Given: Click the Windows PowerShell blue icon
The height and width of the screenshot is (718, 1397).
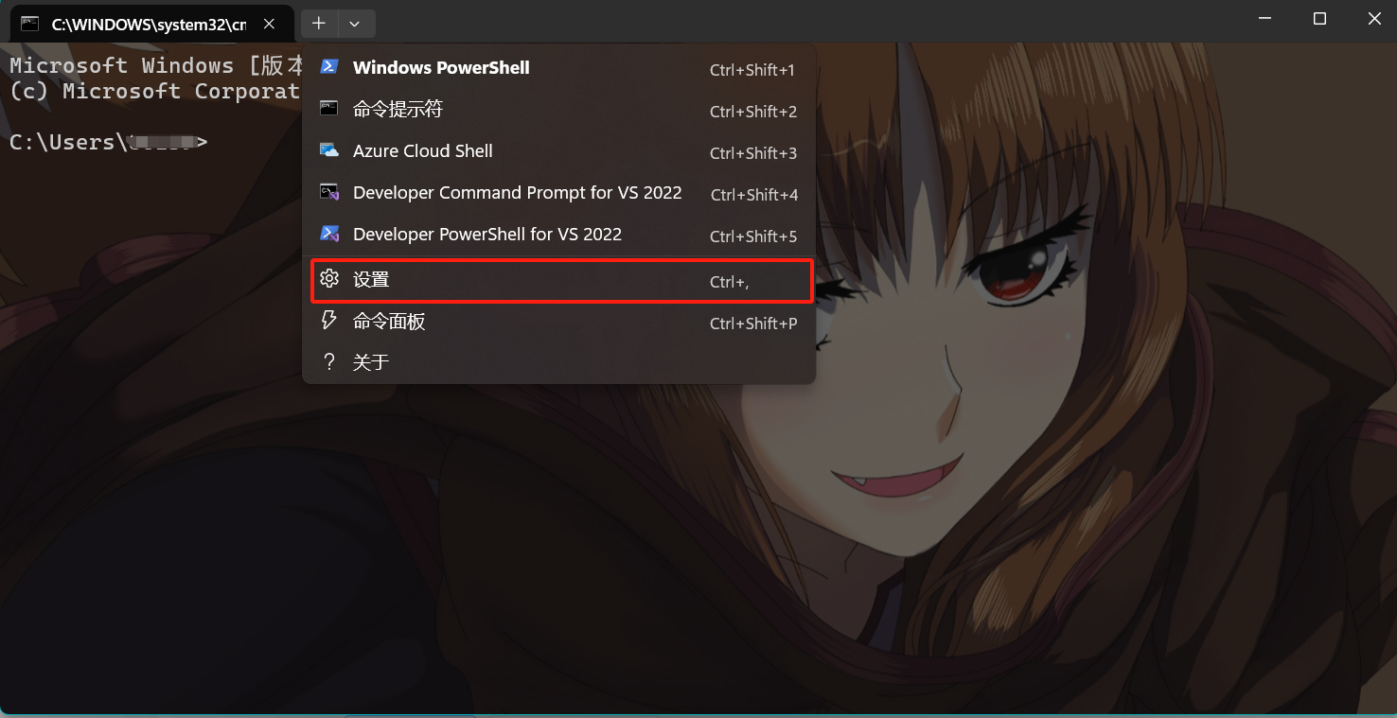Looking at the screenshot, I should [x=329, y=67].
